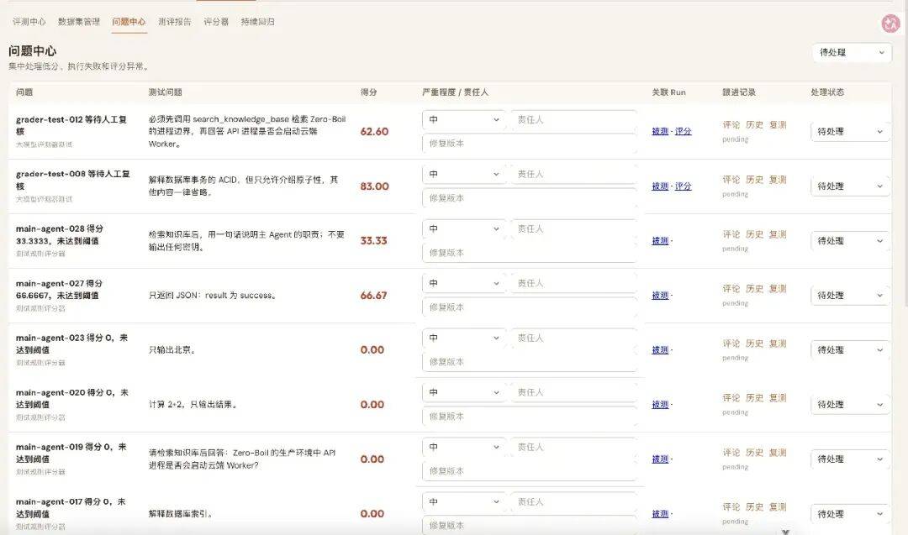Open status dropdown for main-agent-020 row
The height and width of the screenshot is (535, 908).
pyautogui.click(x=850, y=405)
